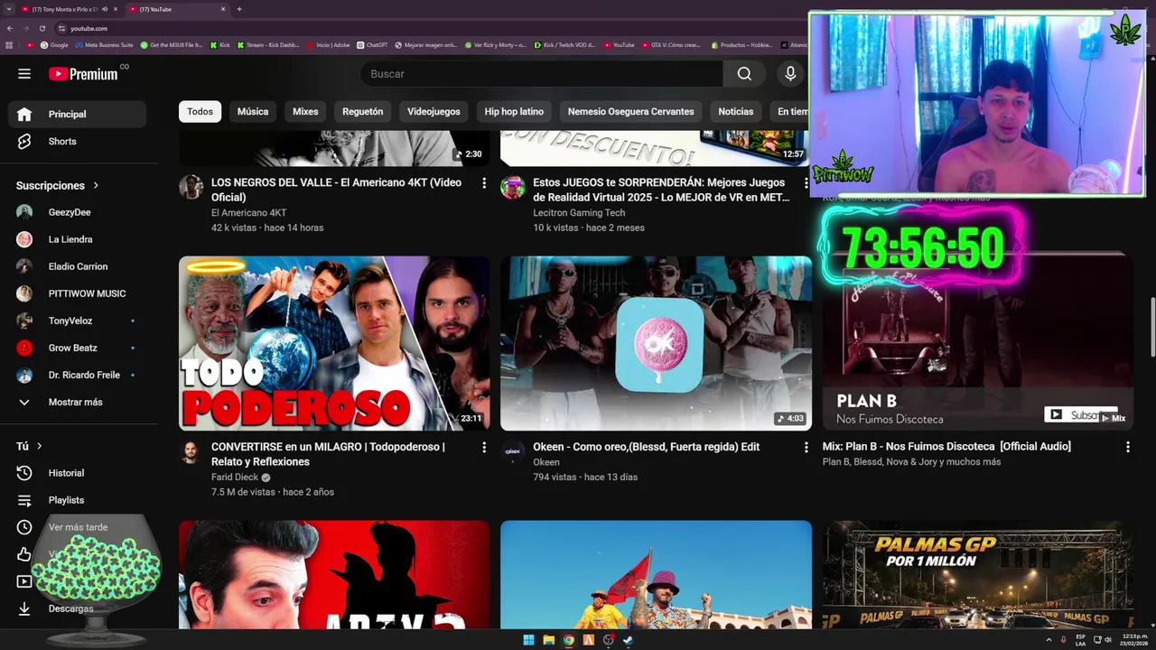Open El Americano 4KT channel avatar
This screenshot has width=1156, height=650.
191,187
